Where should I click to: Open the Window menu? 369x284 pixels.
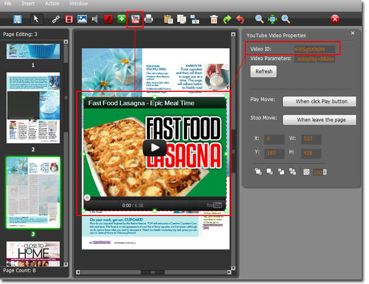click(78, 3)
